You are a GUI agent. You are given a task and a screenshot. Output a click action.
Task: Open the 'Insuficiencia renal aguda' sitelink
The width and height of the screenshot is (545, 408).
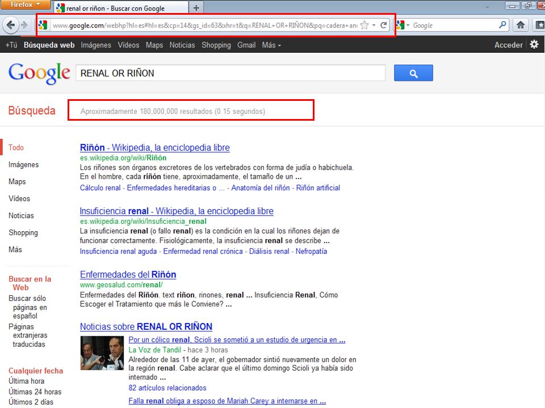[118, 251]
